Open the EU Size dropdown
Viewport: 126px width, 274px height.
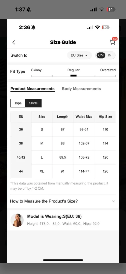79,55
